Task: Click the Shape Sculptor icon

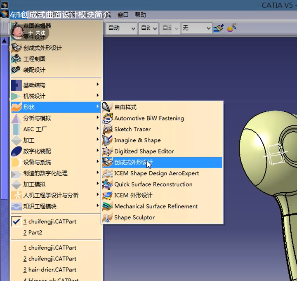Action: coord(108,217)
